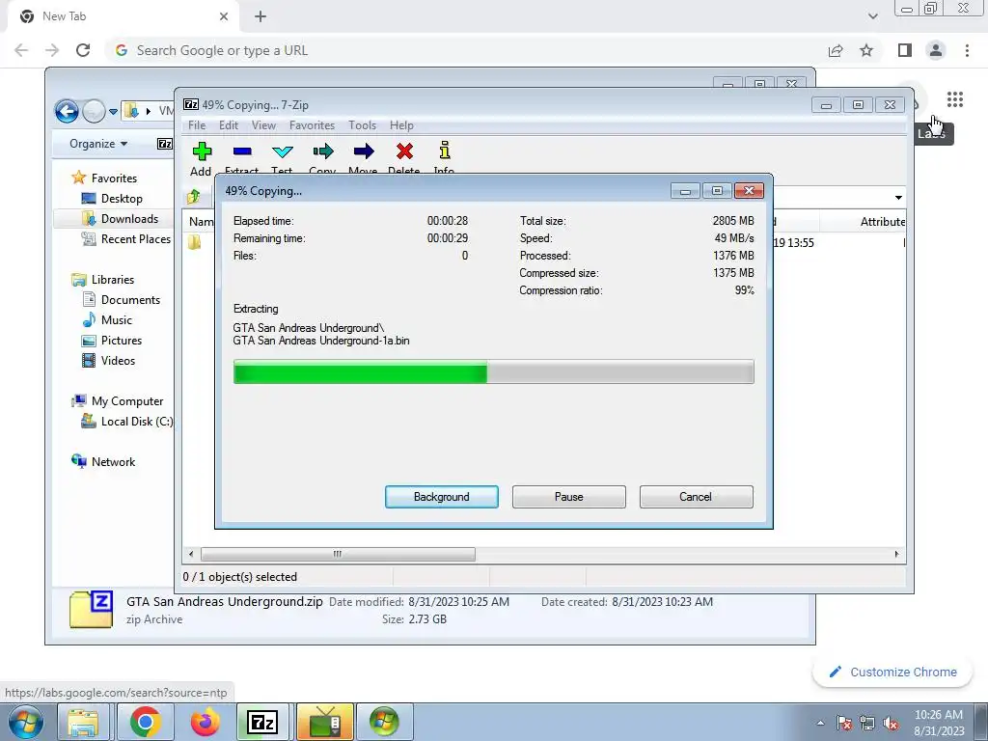Open Firefox from the taskbar
This screenshot has width=988, height=741.
pyautogui.click(x=205, y=722)
